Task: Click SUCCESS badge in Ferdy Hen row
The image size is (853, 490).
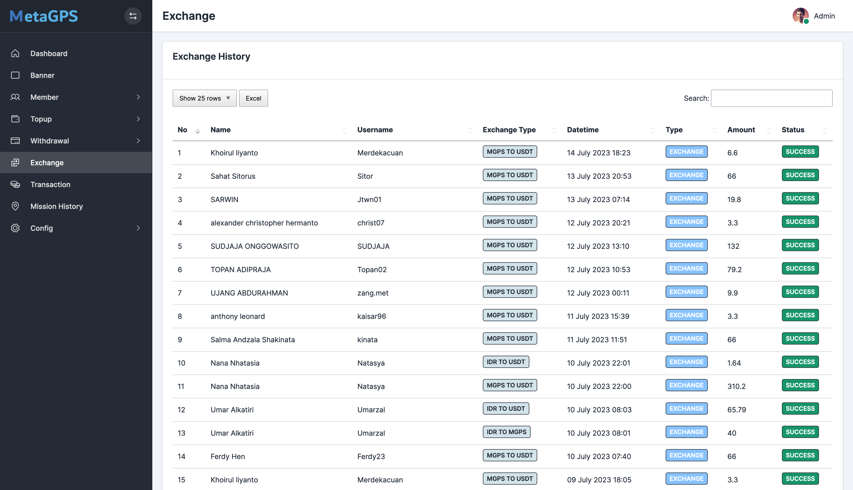Action: [x=800, y=455]
